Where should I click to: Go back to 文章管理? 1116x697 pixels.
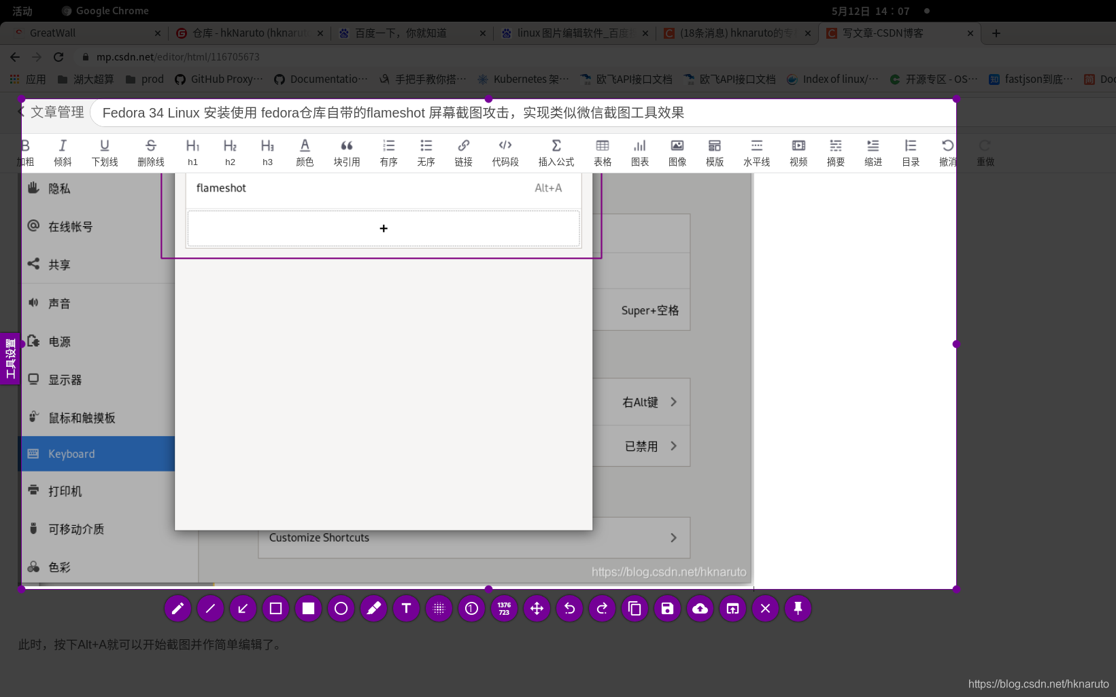(x=52, y=112)
